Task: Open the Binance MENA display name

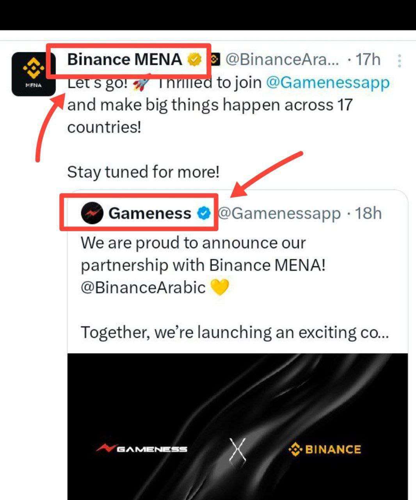Action: point(124,60)
